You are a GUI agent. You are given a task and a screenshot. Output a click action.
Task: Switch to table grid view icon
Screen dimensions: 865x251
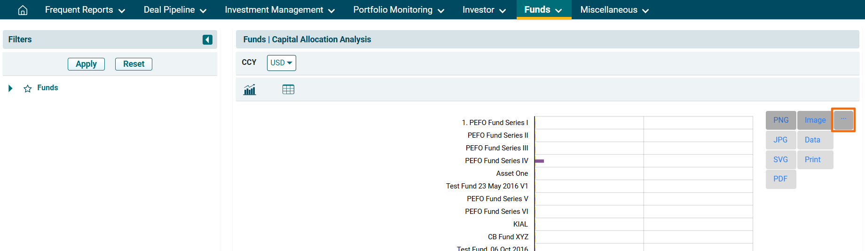288,89
